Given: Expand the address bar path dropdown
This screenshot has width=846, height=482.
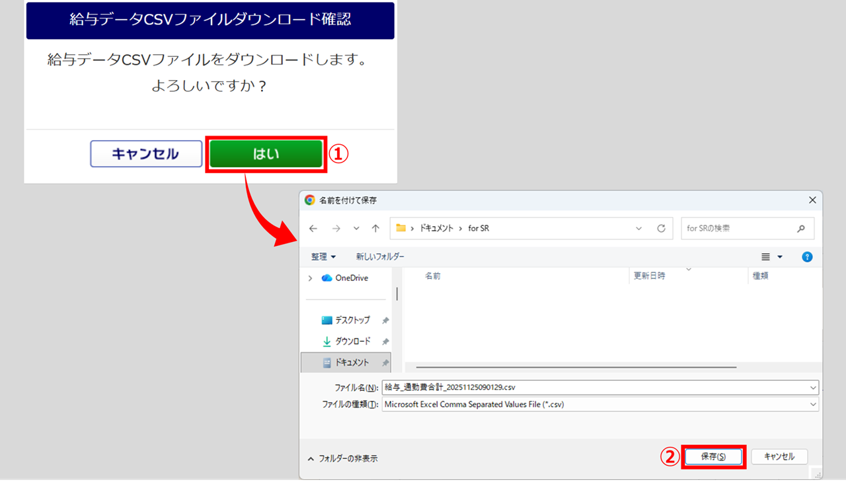Looking at the screenshot, I should pyautogui.click(x=638, y=228).
